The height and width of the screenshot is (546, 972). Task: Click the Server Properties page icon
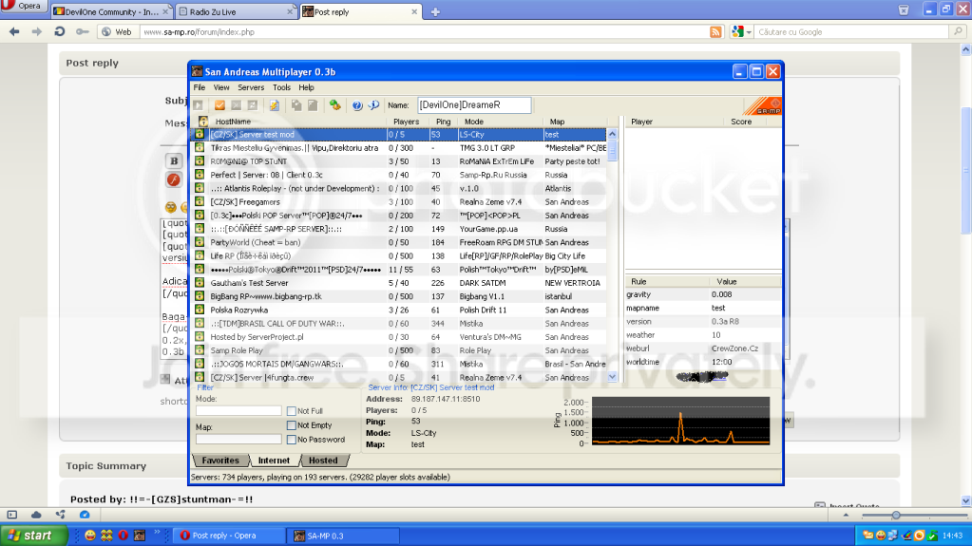coord(313,105)
